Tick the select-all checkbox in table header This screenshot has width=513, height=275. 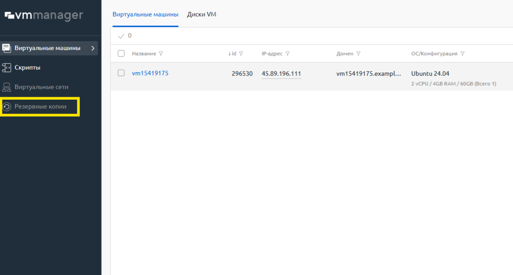tap(121, 54)
